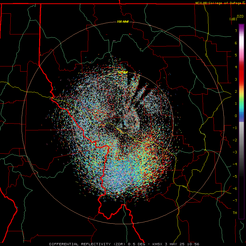Viewport: 246px width, 246px height.
Task: Click the -7 value on the scale
Action: click(x=235, y=201)
